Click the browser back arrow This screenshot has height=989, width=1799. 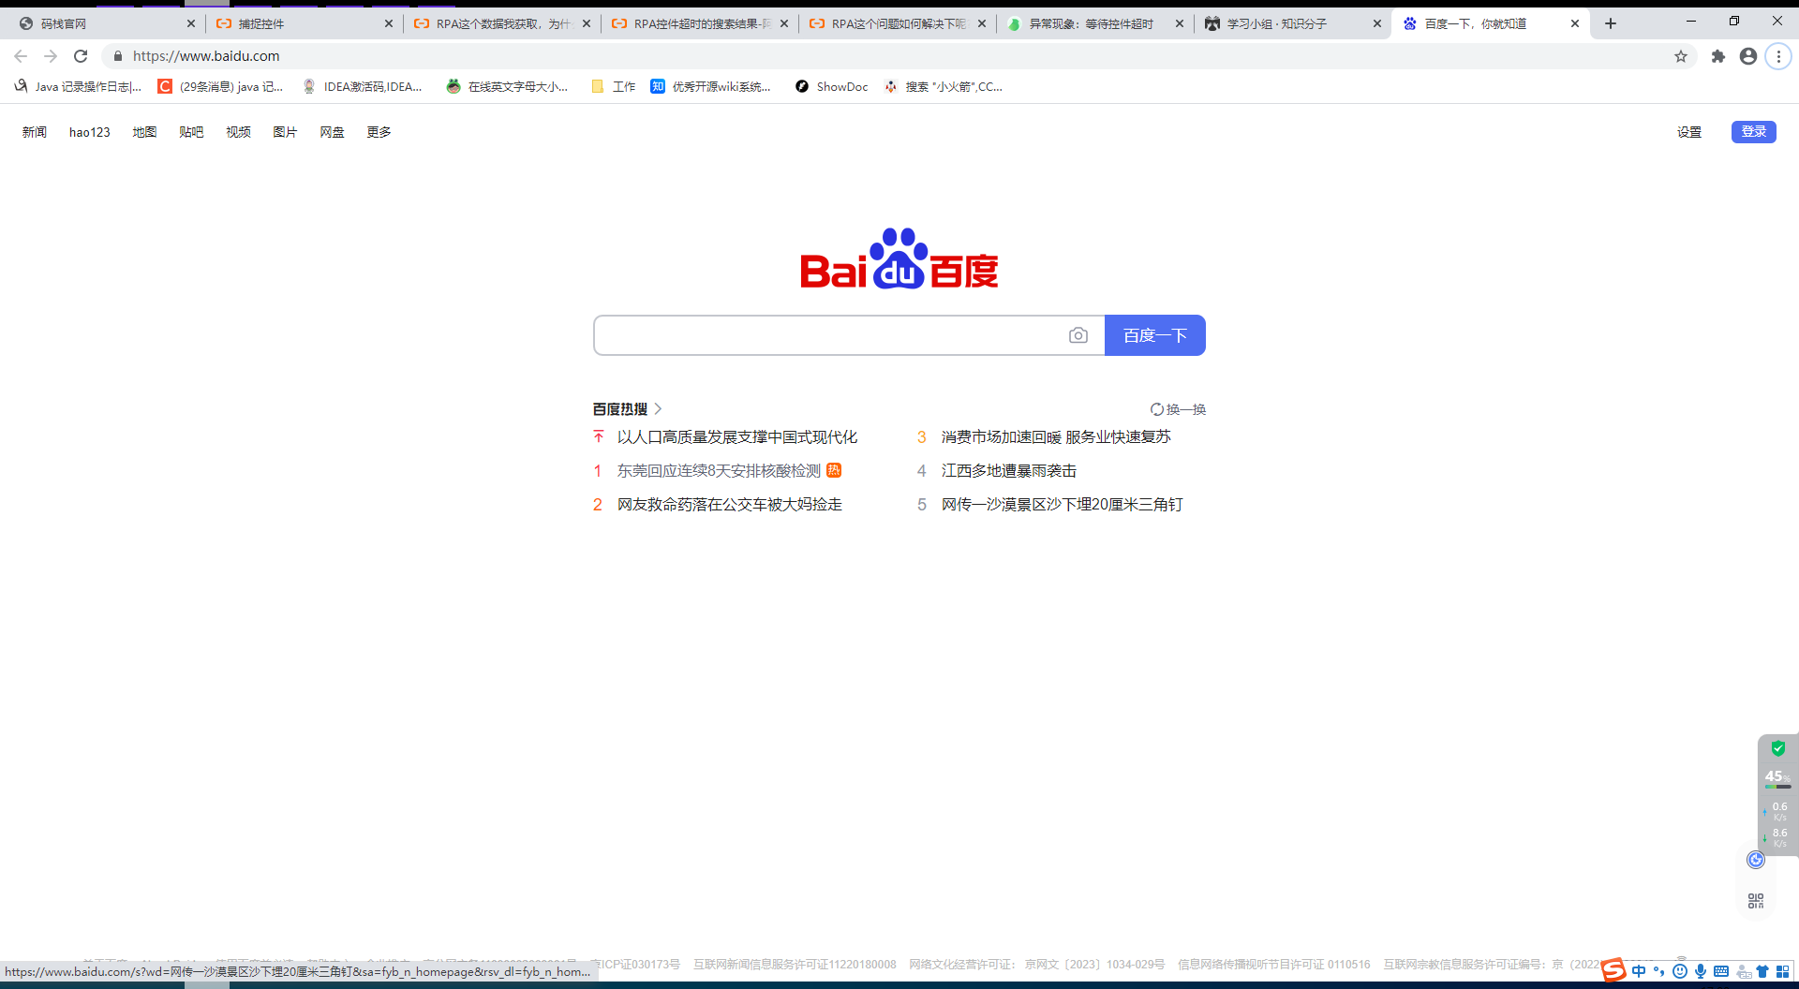pos(21,56)
